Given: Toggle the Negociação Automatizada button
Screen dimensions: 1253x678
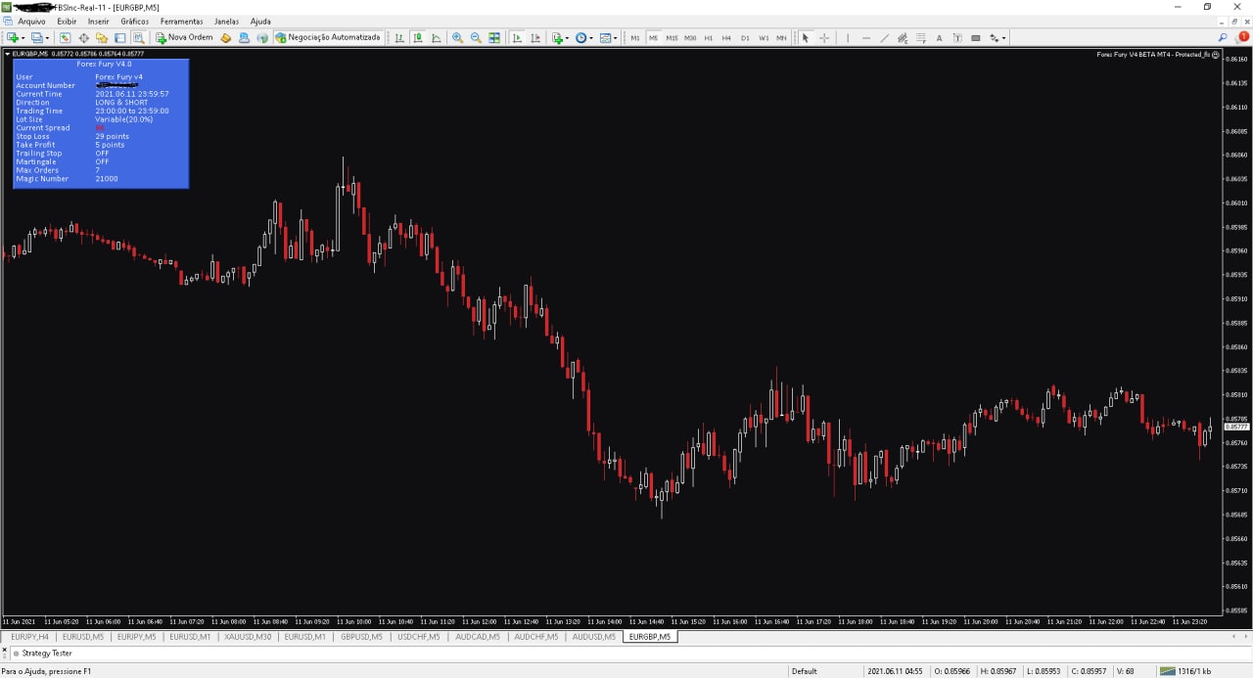Looking at the screenshot, I should pyautogui.click(x=328, y=37).
